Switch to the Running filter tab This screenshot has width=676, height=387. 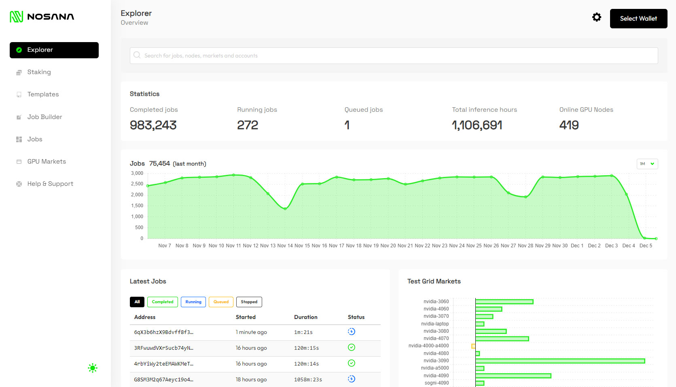click(x=193, y=302)
